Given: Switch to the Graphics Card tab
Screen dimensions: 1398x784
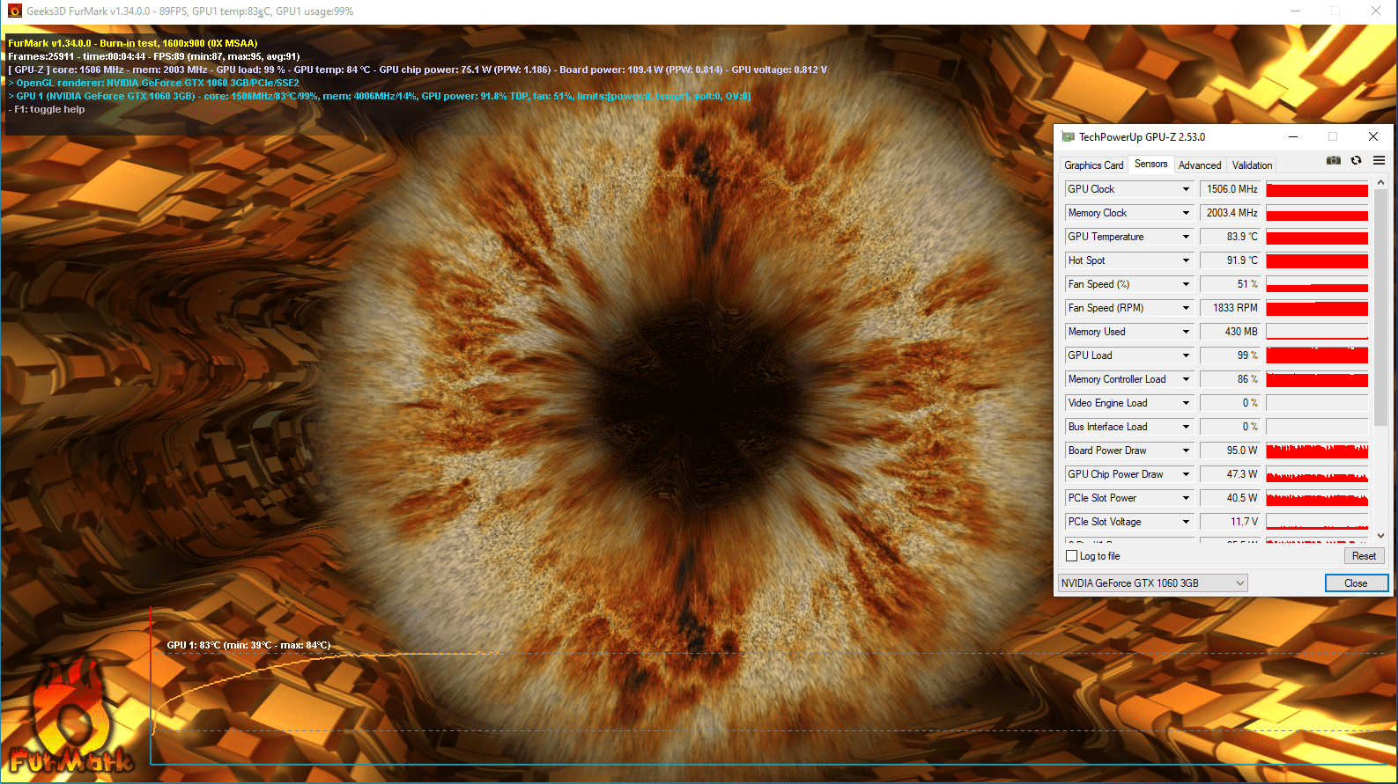Looking at the screenshot, I should (1093, 165).
